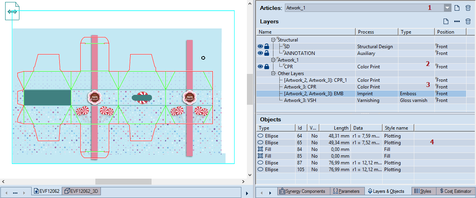Click the Layers trash delete icon
This screenshot has height=198, width=476.
pyautogui.click(x=468, y=22)
